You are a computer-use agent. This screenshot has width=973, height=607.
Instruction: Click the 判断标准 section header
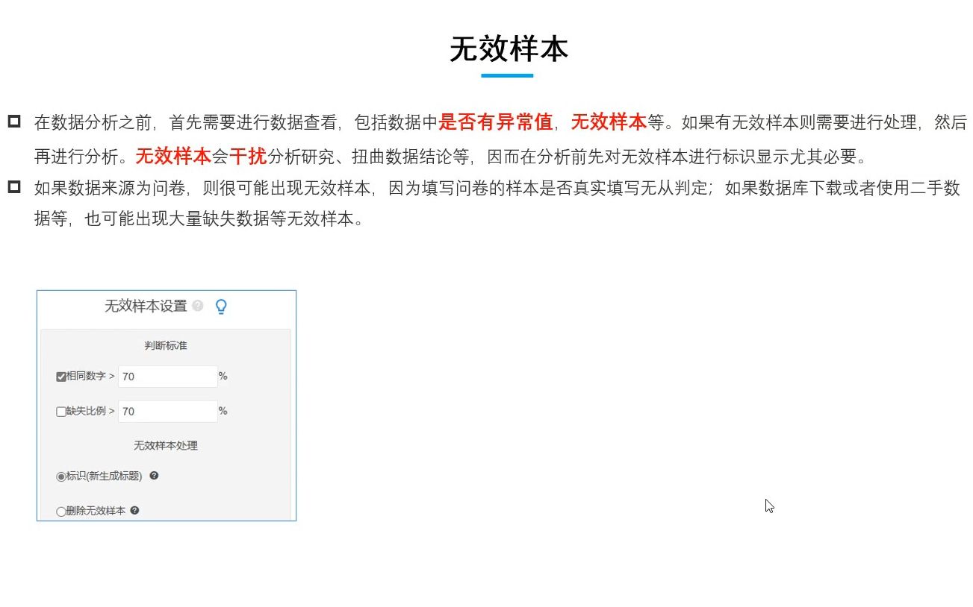(164, 345)
